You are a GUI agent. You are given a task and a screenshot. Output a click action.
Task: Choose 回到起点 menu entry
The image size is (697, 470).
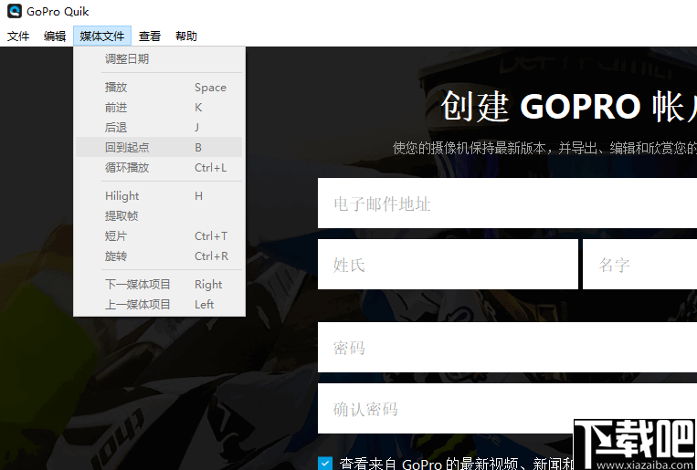pos(159,147)
